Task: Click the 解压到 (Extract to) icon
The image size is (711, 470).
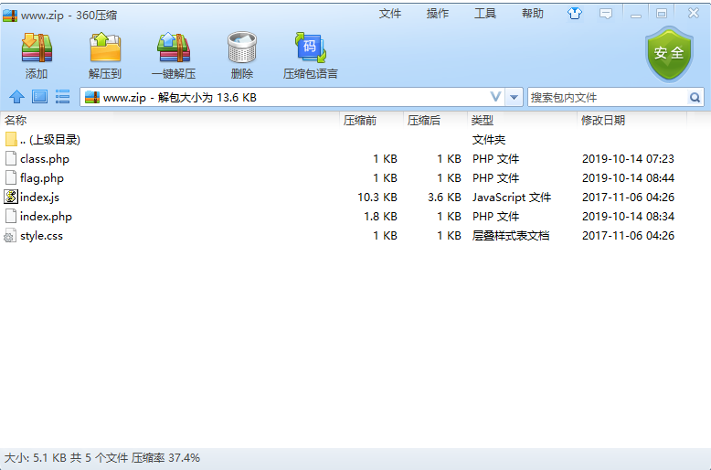Action: click(105, 48)
